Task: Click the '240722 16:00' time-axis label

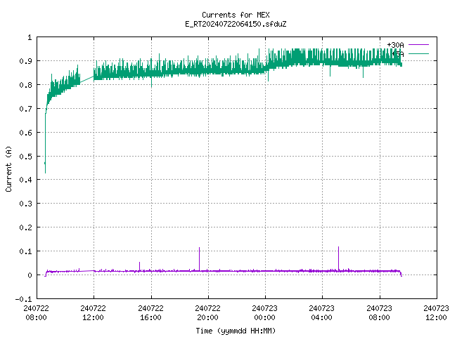Action: click(x=150, y=312)
